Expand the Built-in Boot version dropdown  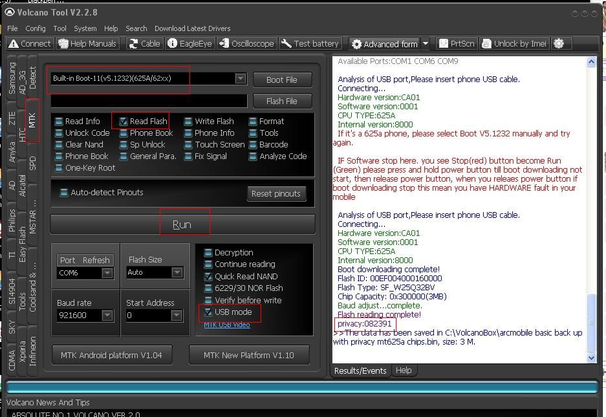click(x=240, y=79)
